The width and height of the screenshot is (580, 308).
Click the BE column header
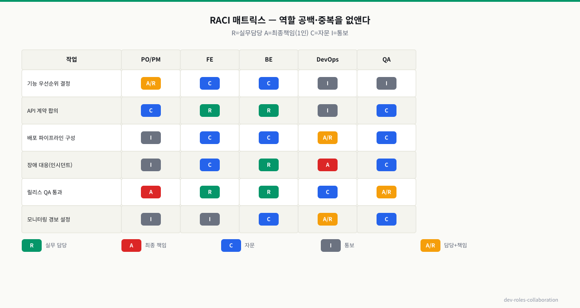pos(269,59)
